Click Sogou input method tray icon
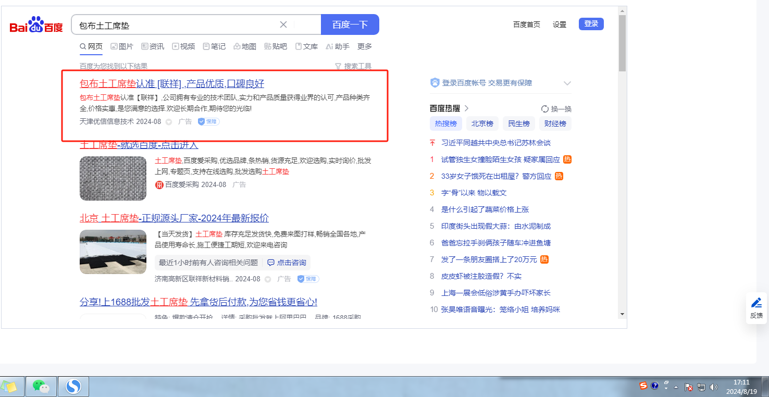Viewport: 769px width, 397px height. pos(643,386)
